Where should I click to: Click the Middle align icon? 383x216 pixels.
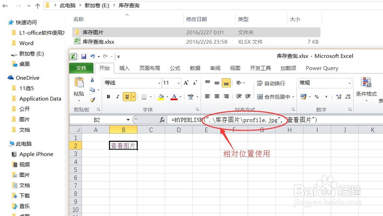[217, 83]
